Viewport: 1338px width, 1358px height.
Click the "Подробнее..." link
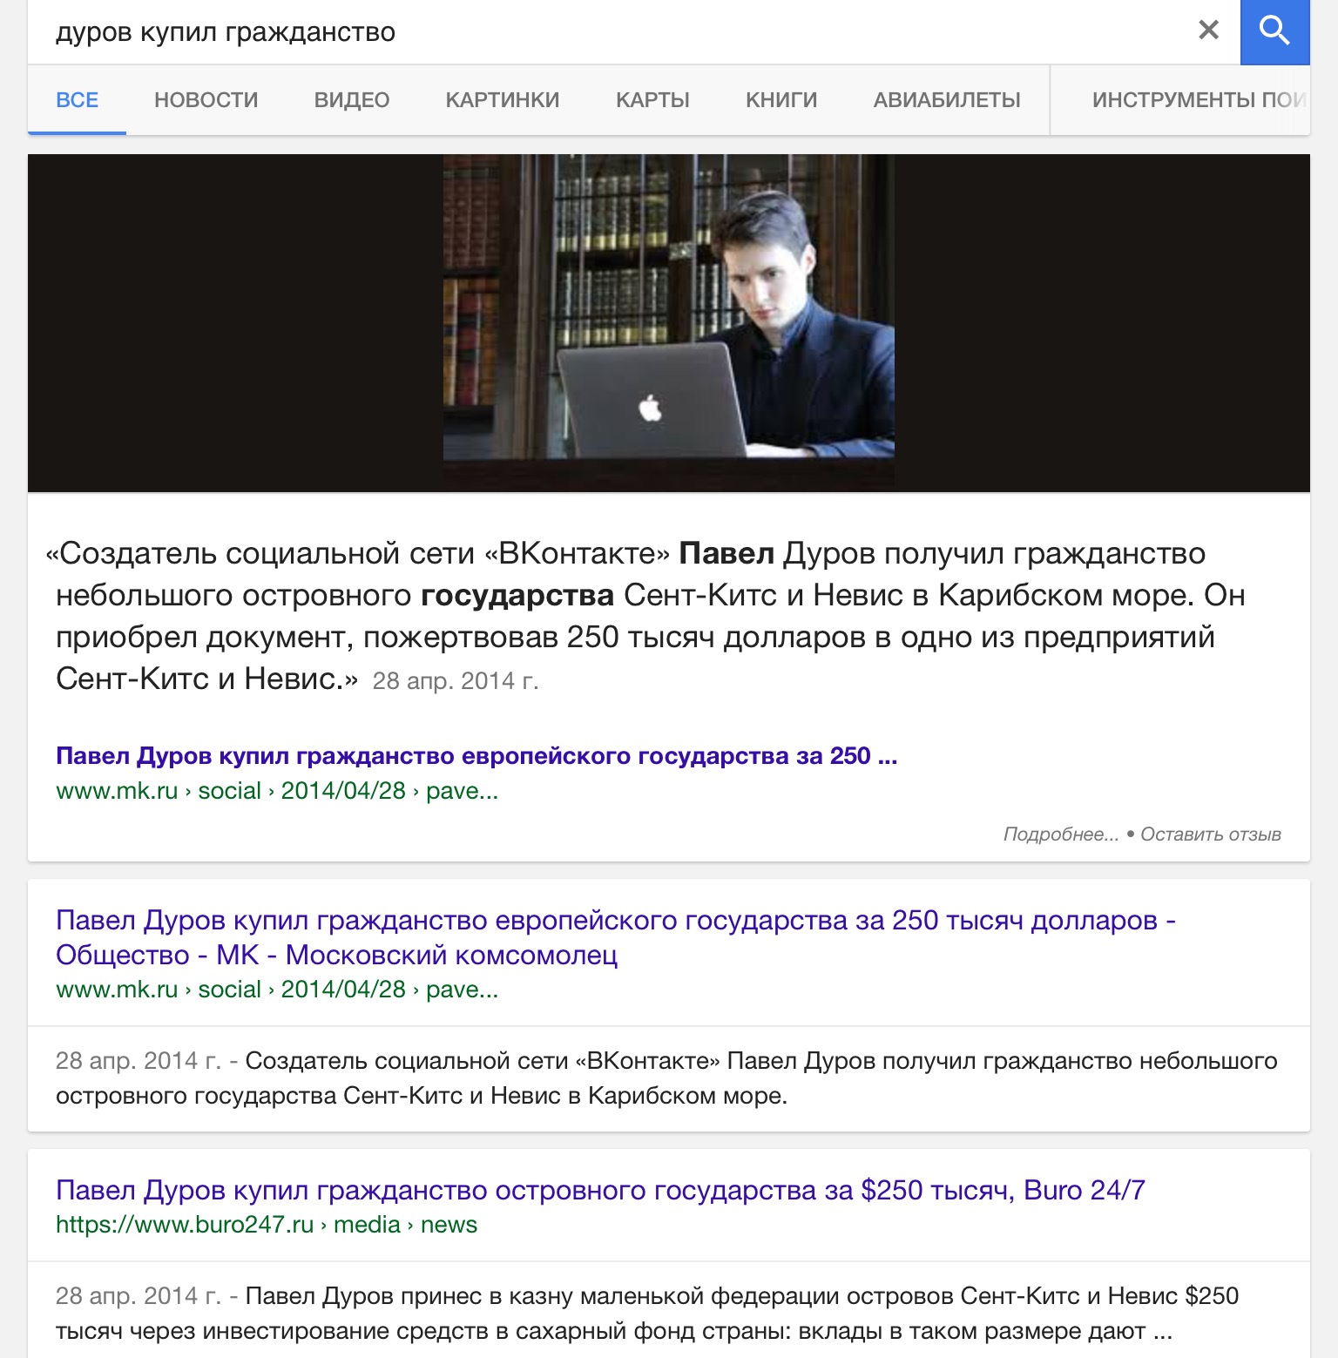tap(1061, 834)
